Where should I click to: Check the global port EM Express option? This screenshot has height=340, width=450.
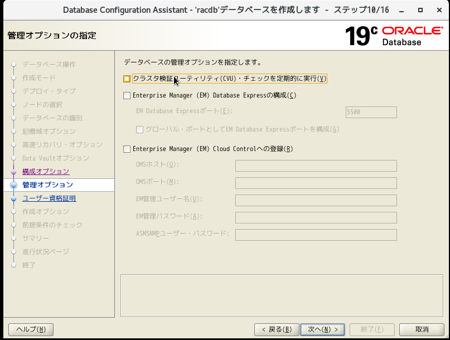pyautogui.click(x=139, y=129)
